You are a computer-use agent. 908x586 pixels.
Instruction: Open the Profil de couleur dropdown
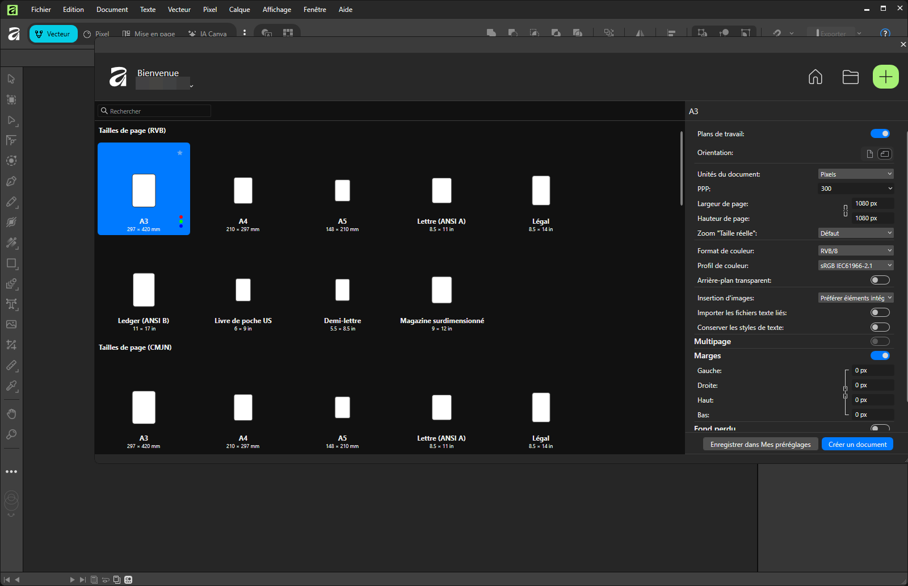click(856, 265)
